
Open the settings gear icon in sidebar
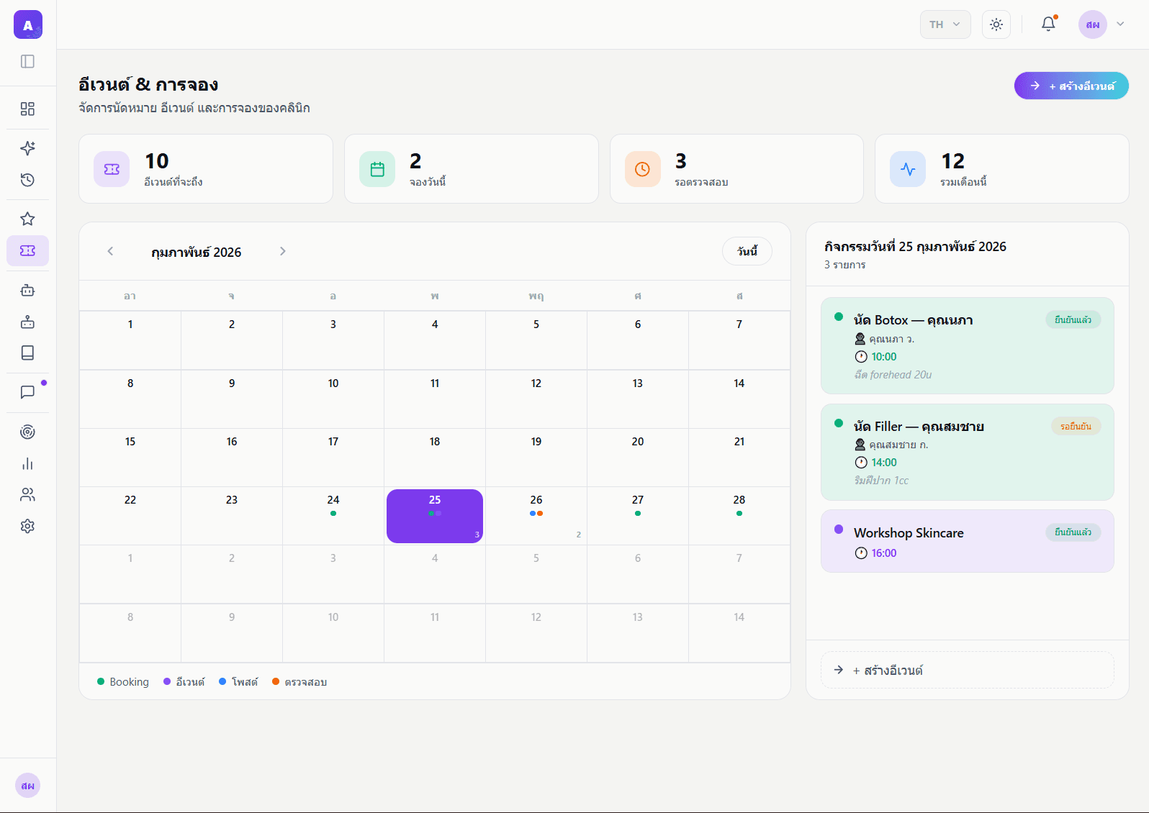pos(27,526)
